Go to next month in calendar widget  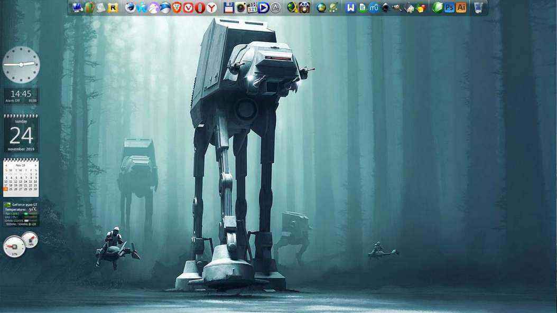click(x=36, y=165)
